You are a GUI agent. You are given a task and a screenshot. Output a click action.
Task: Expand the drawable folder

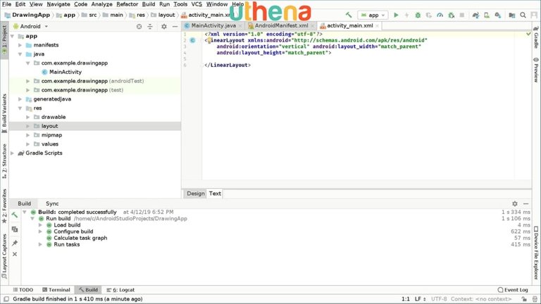pyautogui.click(x=28, y=118)
